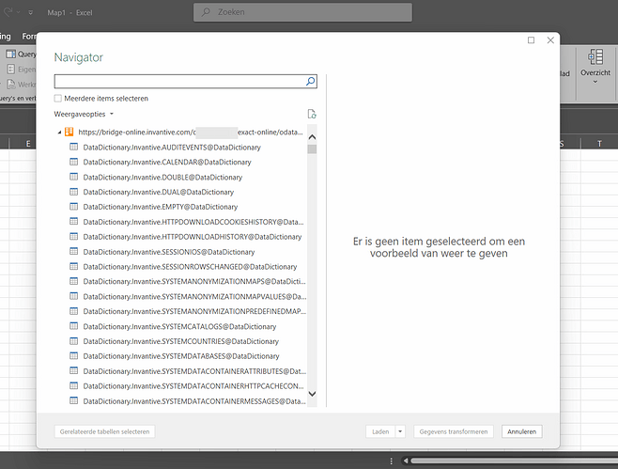618x469 pixels.
Task: Expand the Overzicht dropdown chevron in ribbon
Action: [595, 82]
